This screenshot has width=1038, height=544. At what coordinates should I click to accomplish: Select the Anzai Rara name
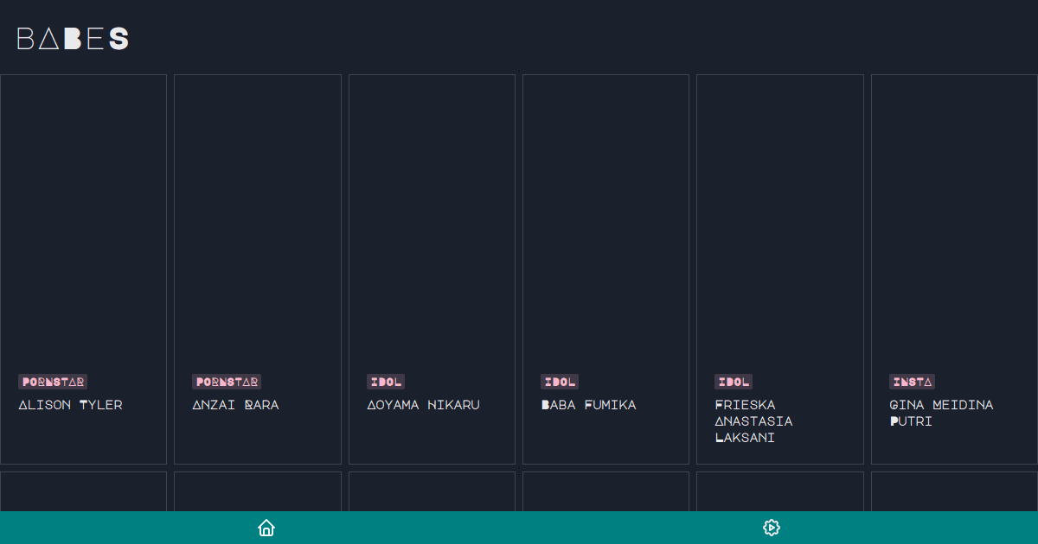[x=235, y=405]
